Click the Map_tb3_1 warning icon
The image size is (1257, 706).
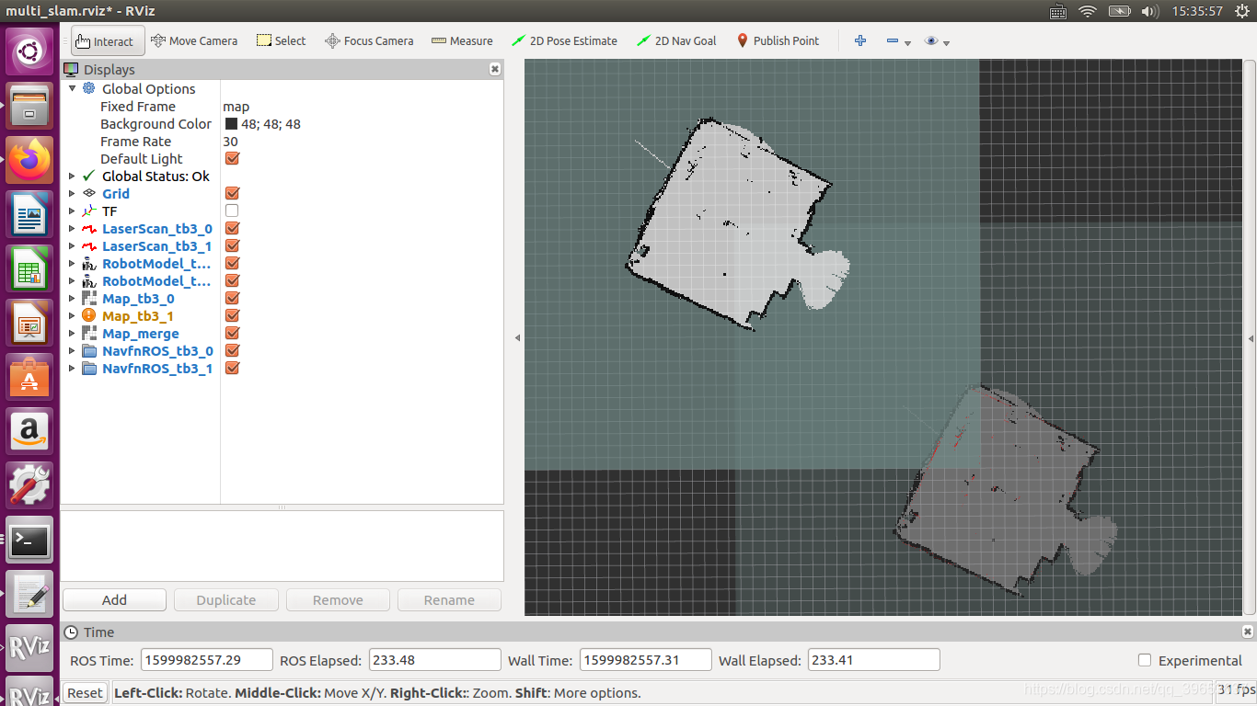89,315
